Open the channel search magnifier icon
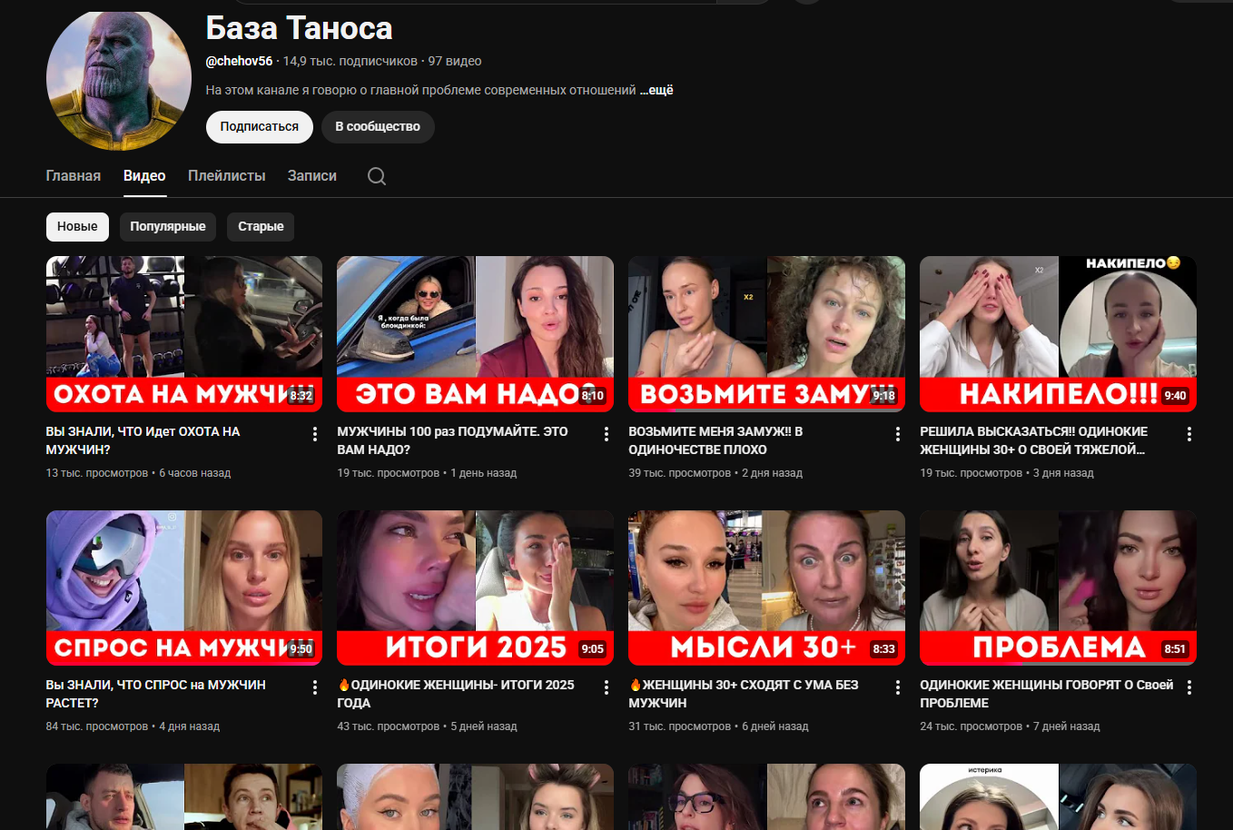 point(377,176)
